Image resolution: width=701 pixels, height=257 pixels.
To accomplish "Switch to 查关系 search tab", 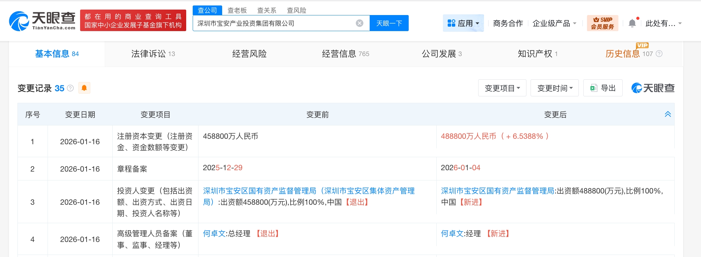I will tap(267, 10).
